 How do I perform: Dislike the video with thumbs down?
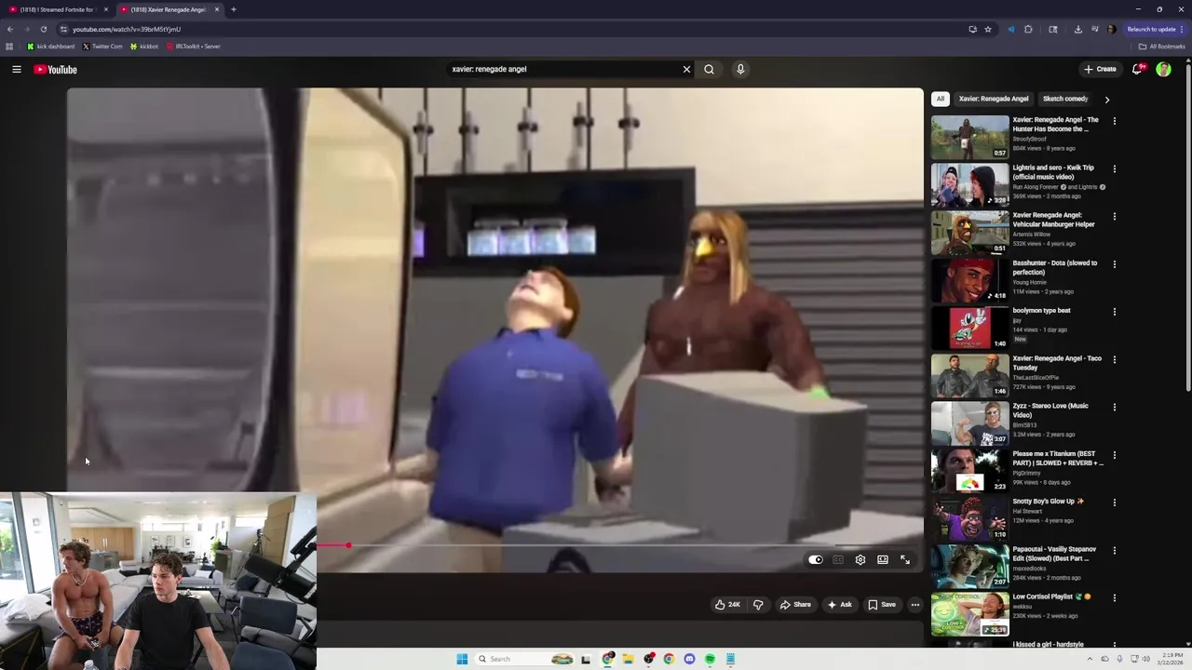(758, 605)
